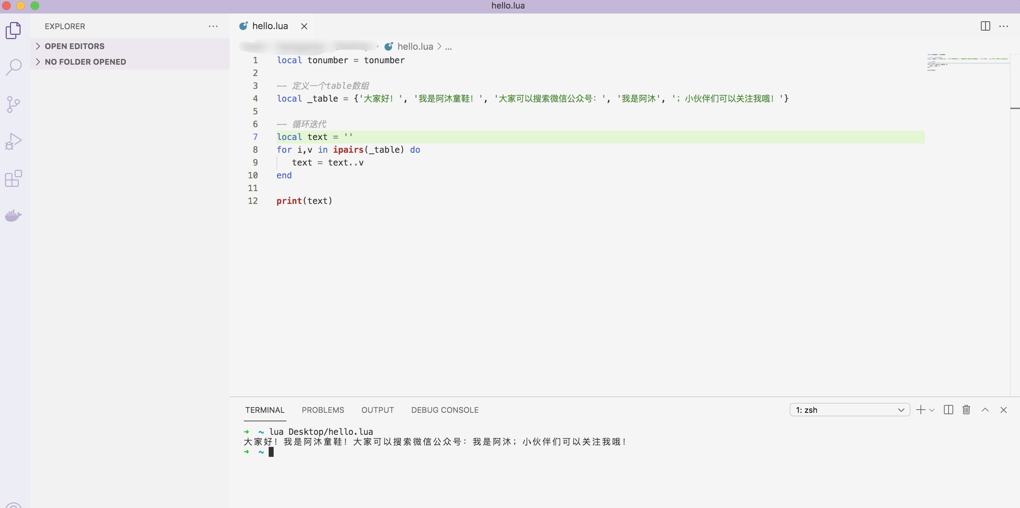Expand the OPEN EDITORS section

(x=130, y=46)
